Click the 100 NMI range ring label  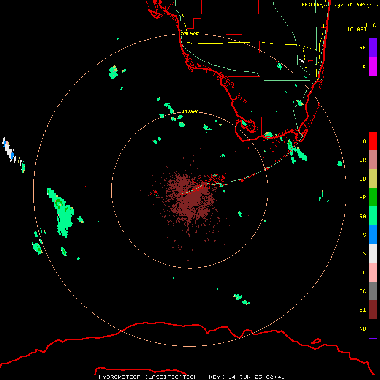[x=190, y=33]
